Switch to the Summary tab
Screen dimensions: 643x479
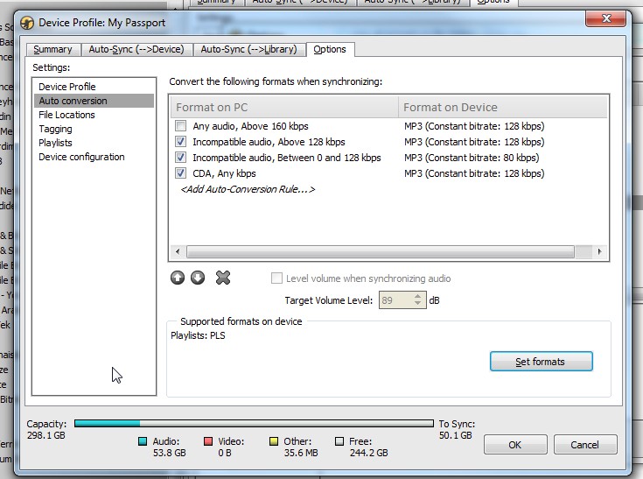click(52, 50)
